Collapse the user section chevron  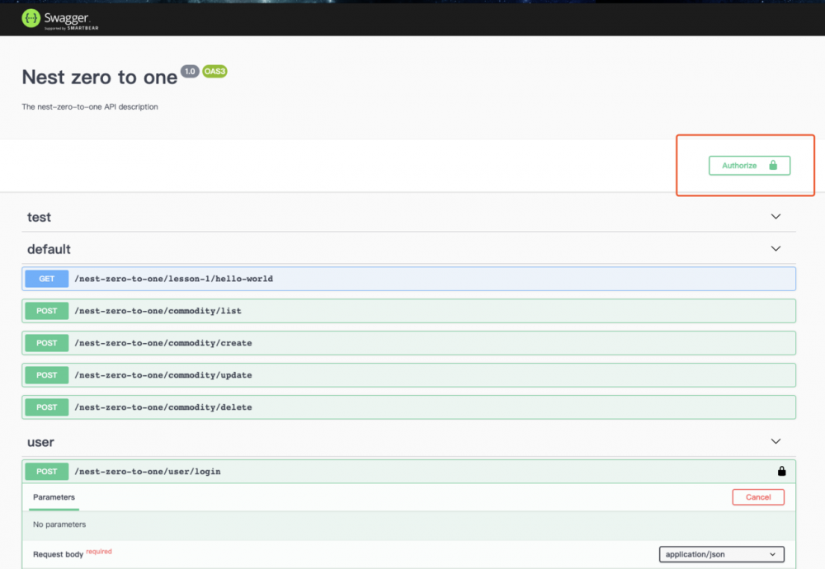(x=775, y=442)
